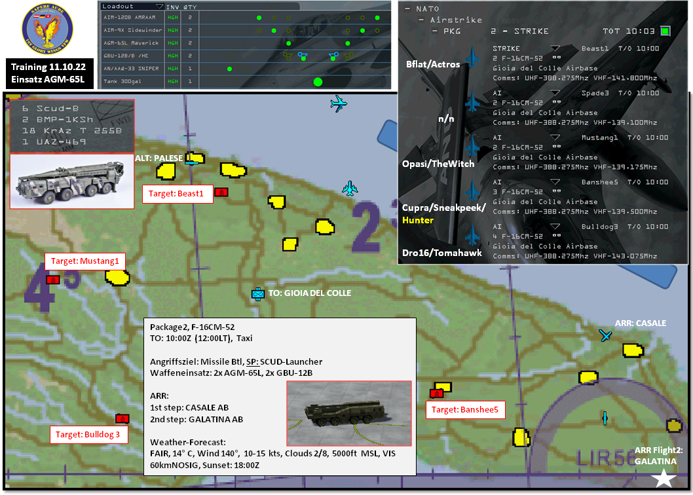Click the Bflat/Actros pilot names
This screenshot has height=495, width=693.
tap(433, 64)
